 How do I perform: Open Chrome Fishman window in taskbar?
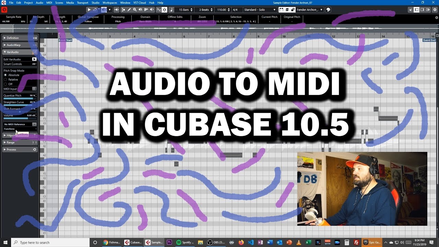pos(111,242)
